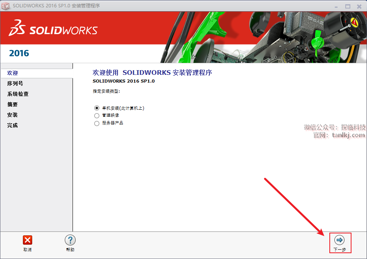Screen dimensions: 367x259
Task: Switch to the 系统检查 sidebar step
Action: coord(18,94)
